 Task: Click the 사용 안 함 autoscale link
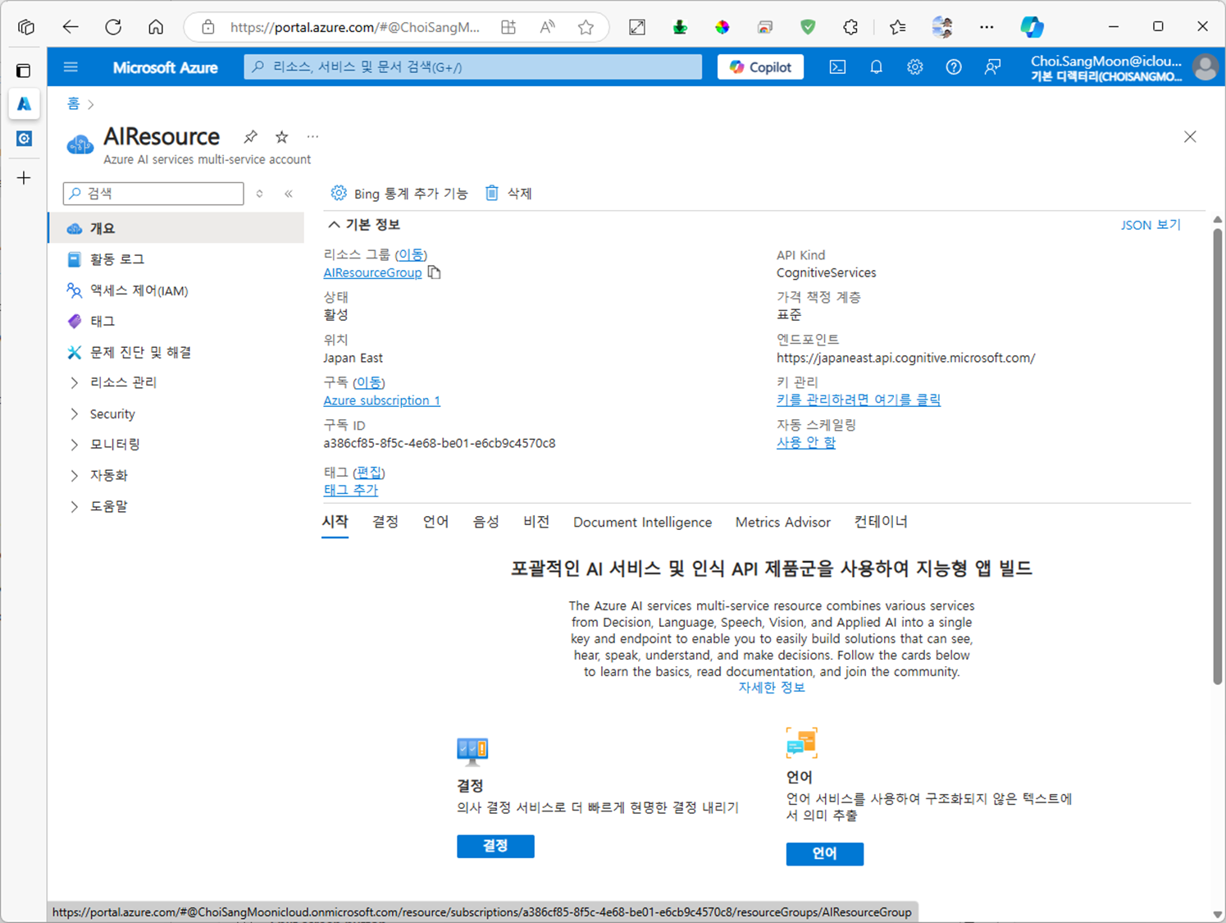click(x=806, y=442)
